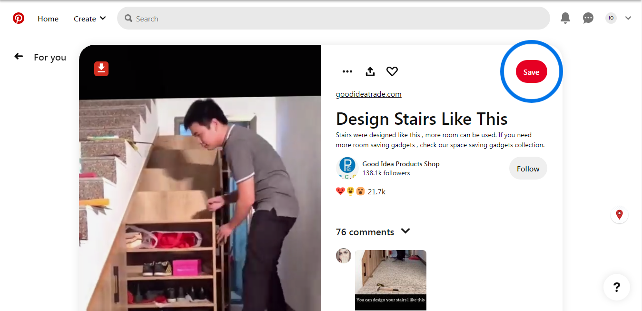Follow Good Idea Products Shop

528,168
